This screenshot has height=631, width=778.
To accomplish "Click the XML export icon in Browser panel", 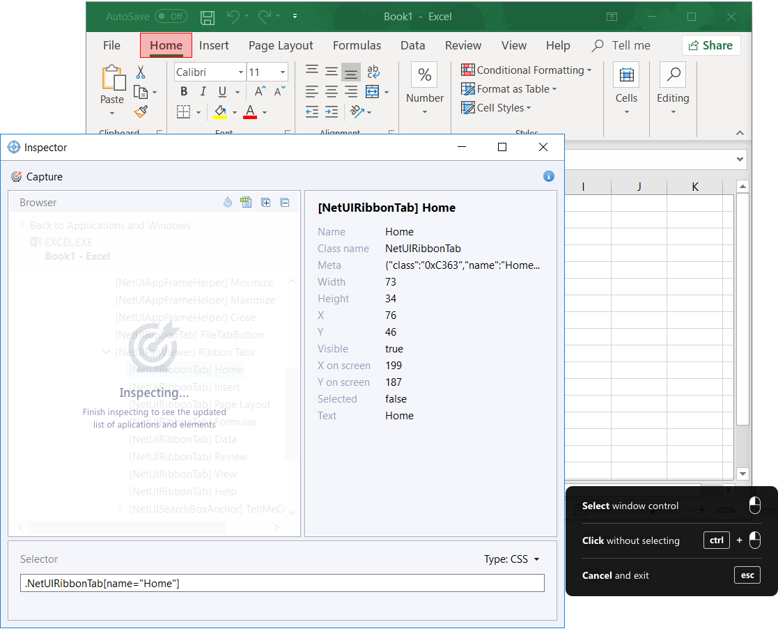I will click(x=246, y=202).
